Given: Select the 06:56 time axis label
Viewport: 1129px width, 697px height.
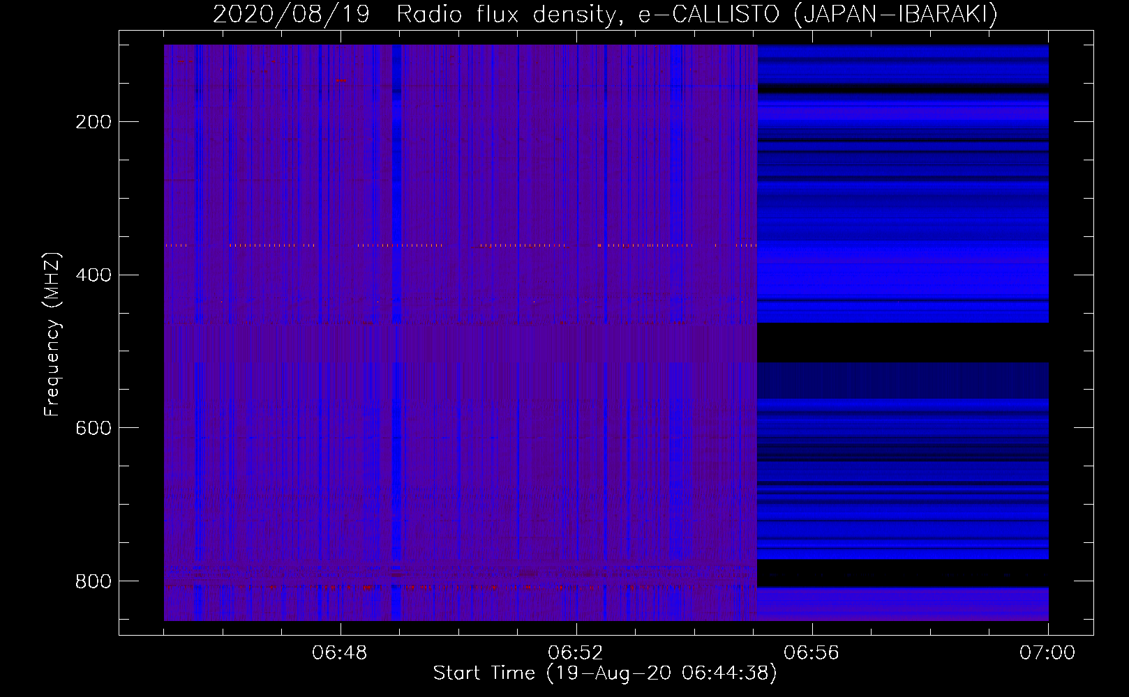Looking at the screenshot, I should [x=812, y=654].
